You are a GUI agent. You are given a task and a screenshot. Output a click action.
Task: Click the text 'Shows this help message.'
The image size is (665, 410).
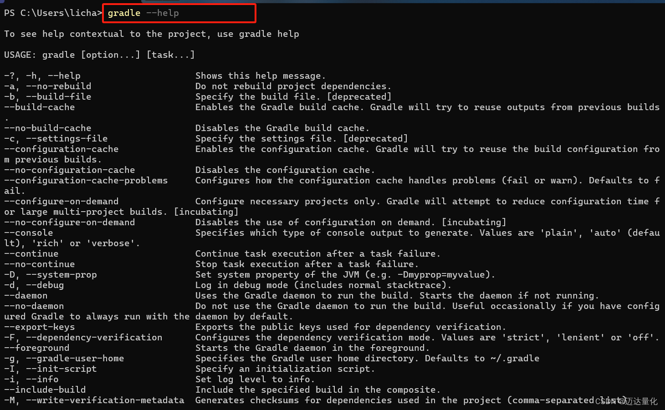coord(261,76)
